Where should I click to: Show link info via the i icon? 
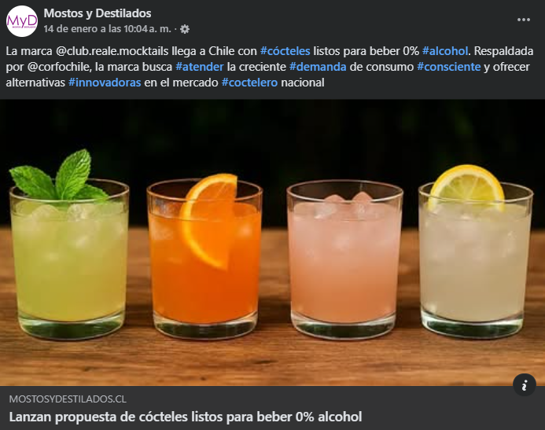(x=524, y=385)
